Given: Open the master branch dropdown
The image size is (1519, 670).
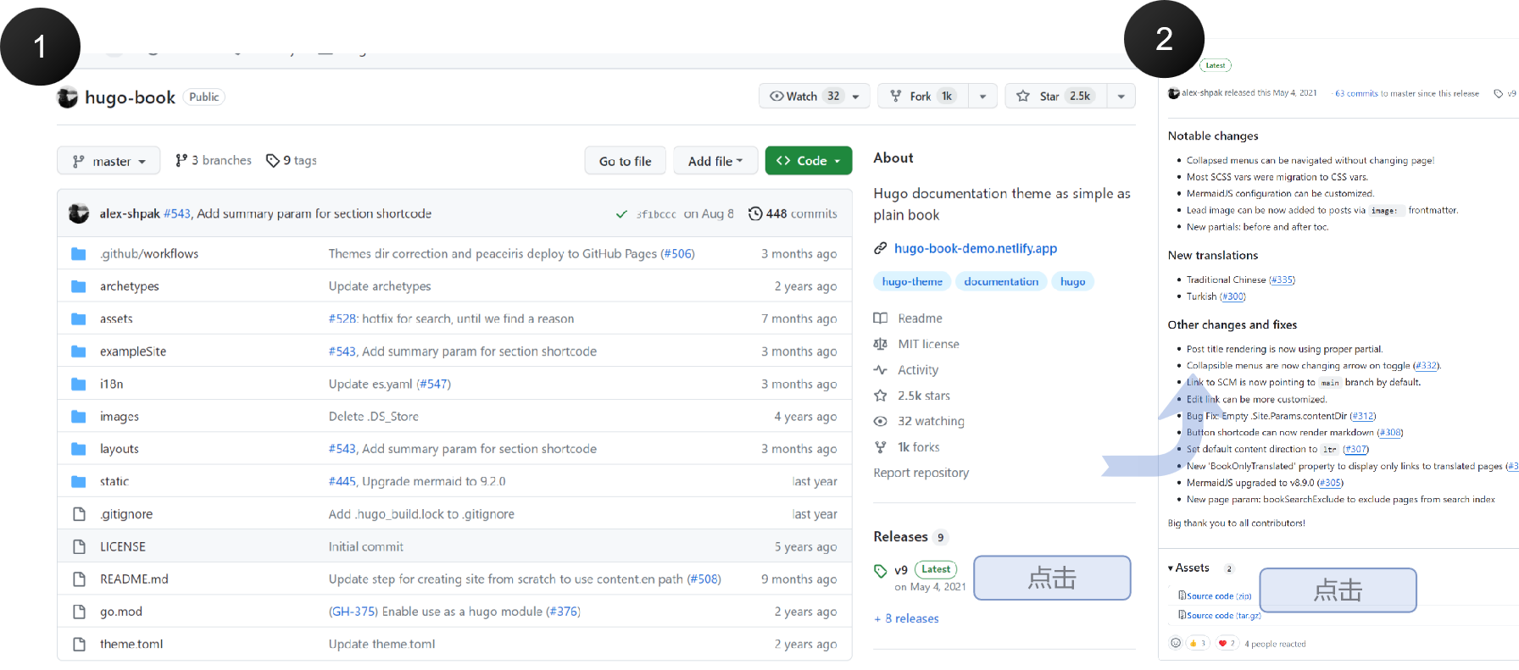Looking at the screenshot, I should [x=108, y=161].
